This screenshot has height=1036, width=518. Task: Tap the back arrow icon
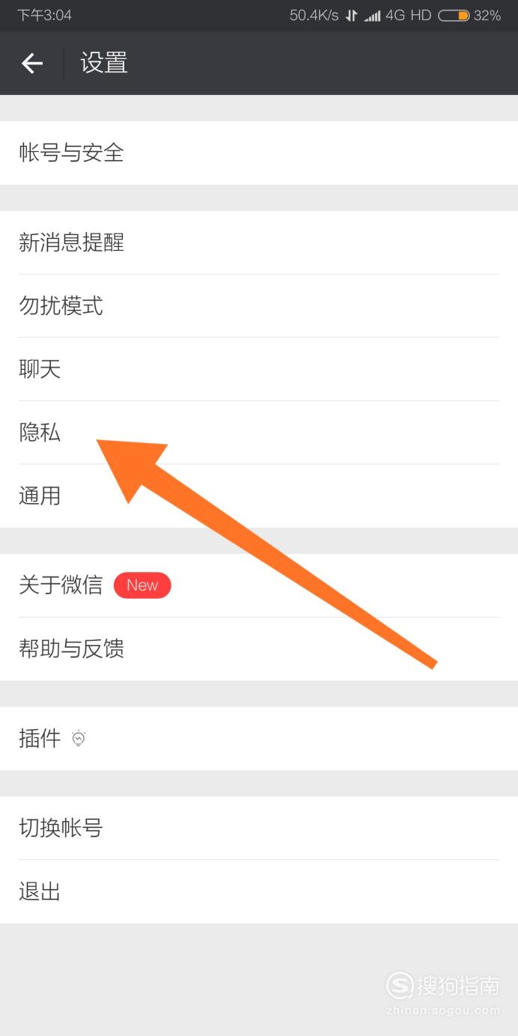coord(32,64)
